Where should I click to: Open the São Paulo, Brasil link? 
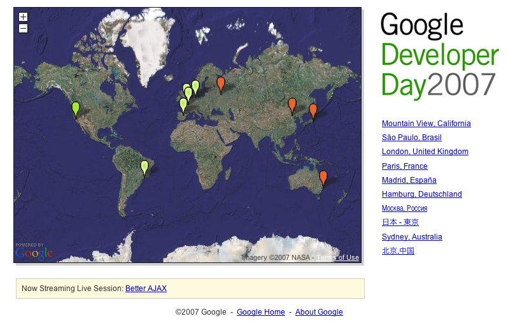click(x=411, y=138)
